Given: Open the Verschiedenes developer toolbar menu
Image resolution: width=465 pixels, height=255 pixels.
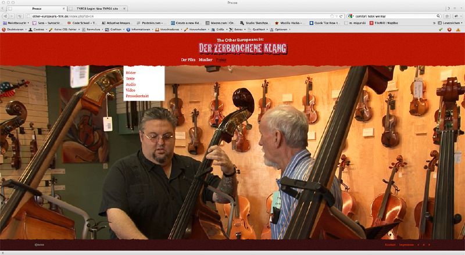Looking at the screenshot, I should tap(168, 30).
